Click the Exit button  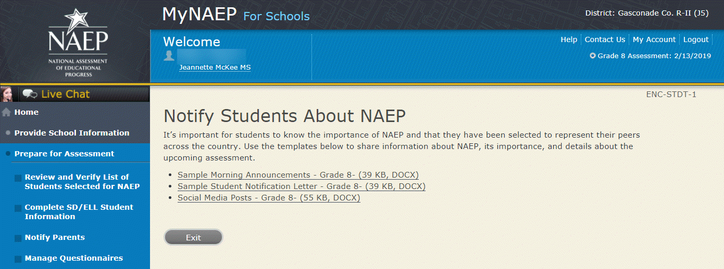pyautogui.click(x=193, y=237)
